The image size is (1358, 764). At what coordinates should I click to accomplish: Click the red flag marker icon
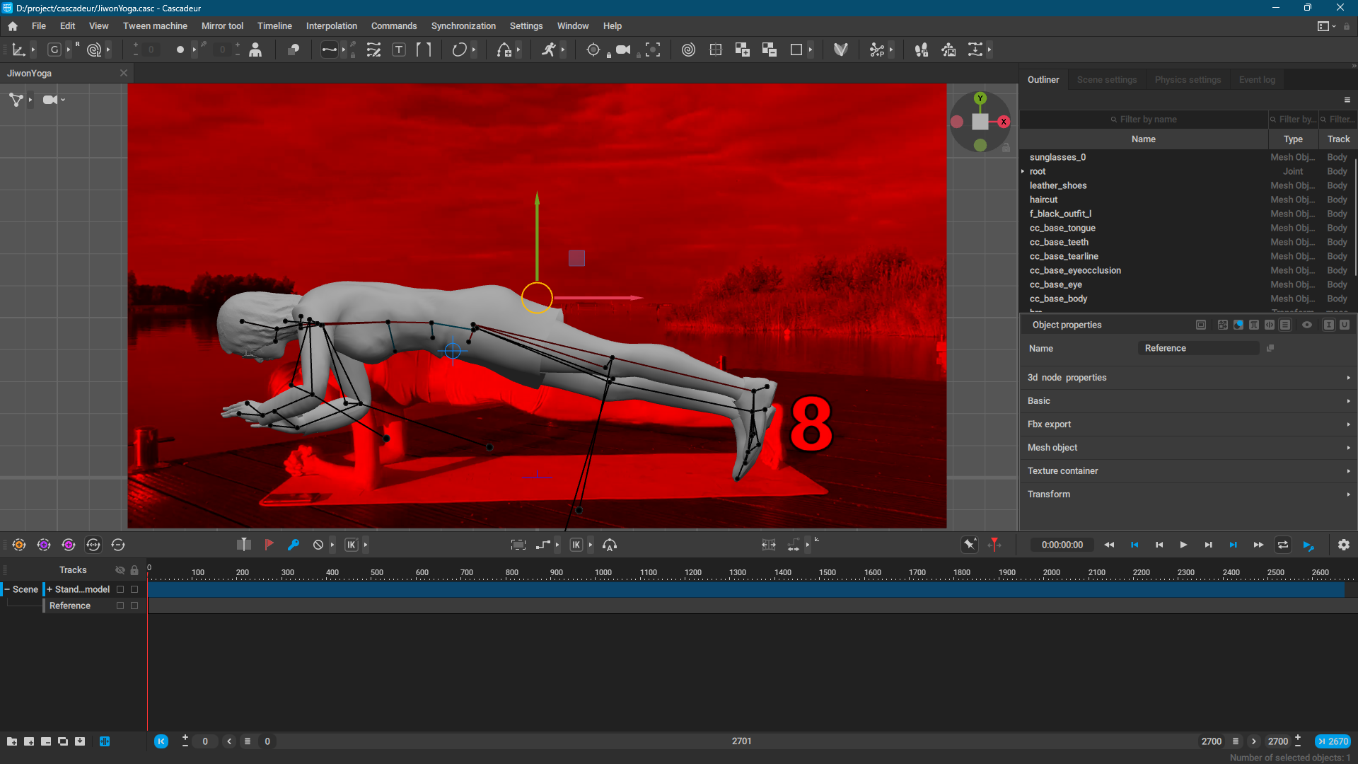[x=269, y=545]
